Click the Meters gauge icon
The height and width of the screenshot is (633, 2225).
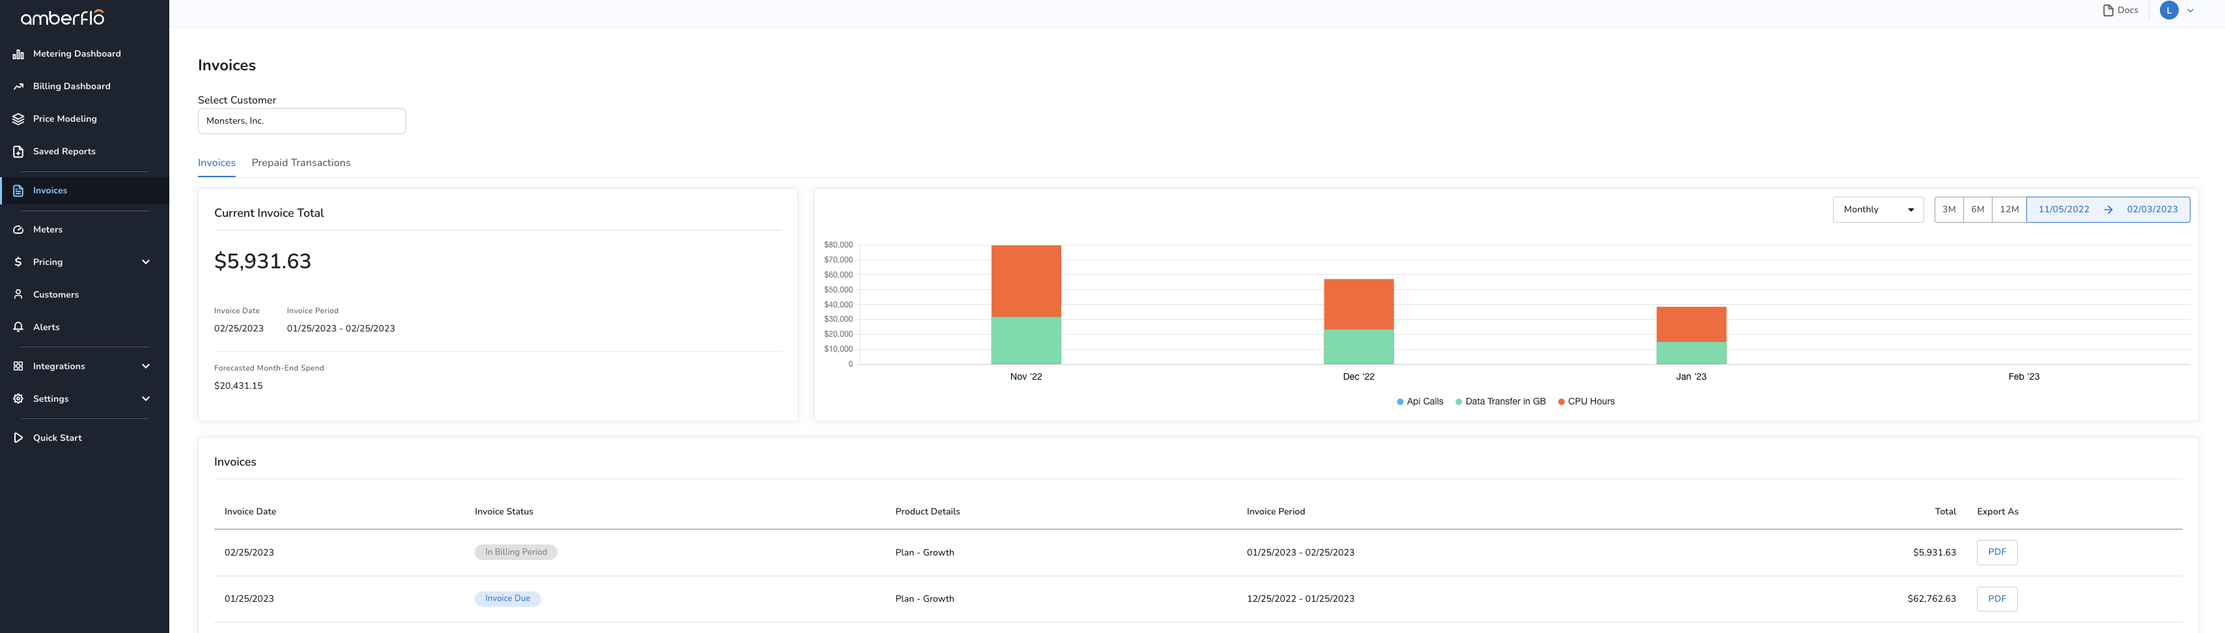pos(18,230)
